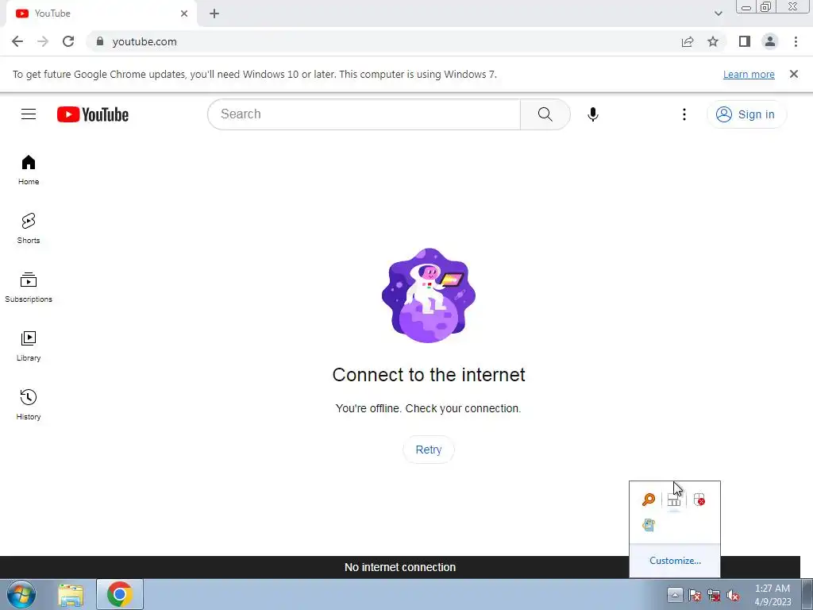This screenshot has width=813, height=610.
Task: Go back with browser back arrow
Action: (17, 41)
